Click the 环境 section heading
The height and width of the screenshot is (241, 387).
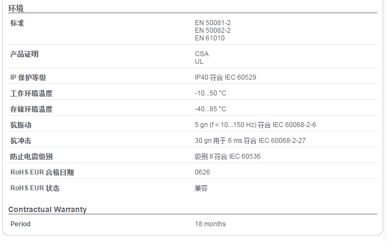(16, 8)
